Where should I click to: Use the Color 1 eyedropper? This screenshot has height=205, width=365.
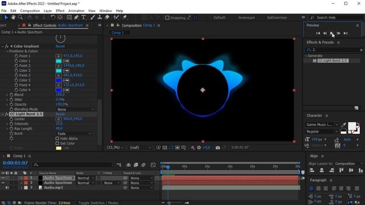pos(66,61)
